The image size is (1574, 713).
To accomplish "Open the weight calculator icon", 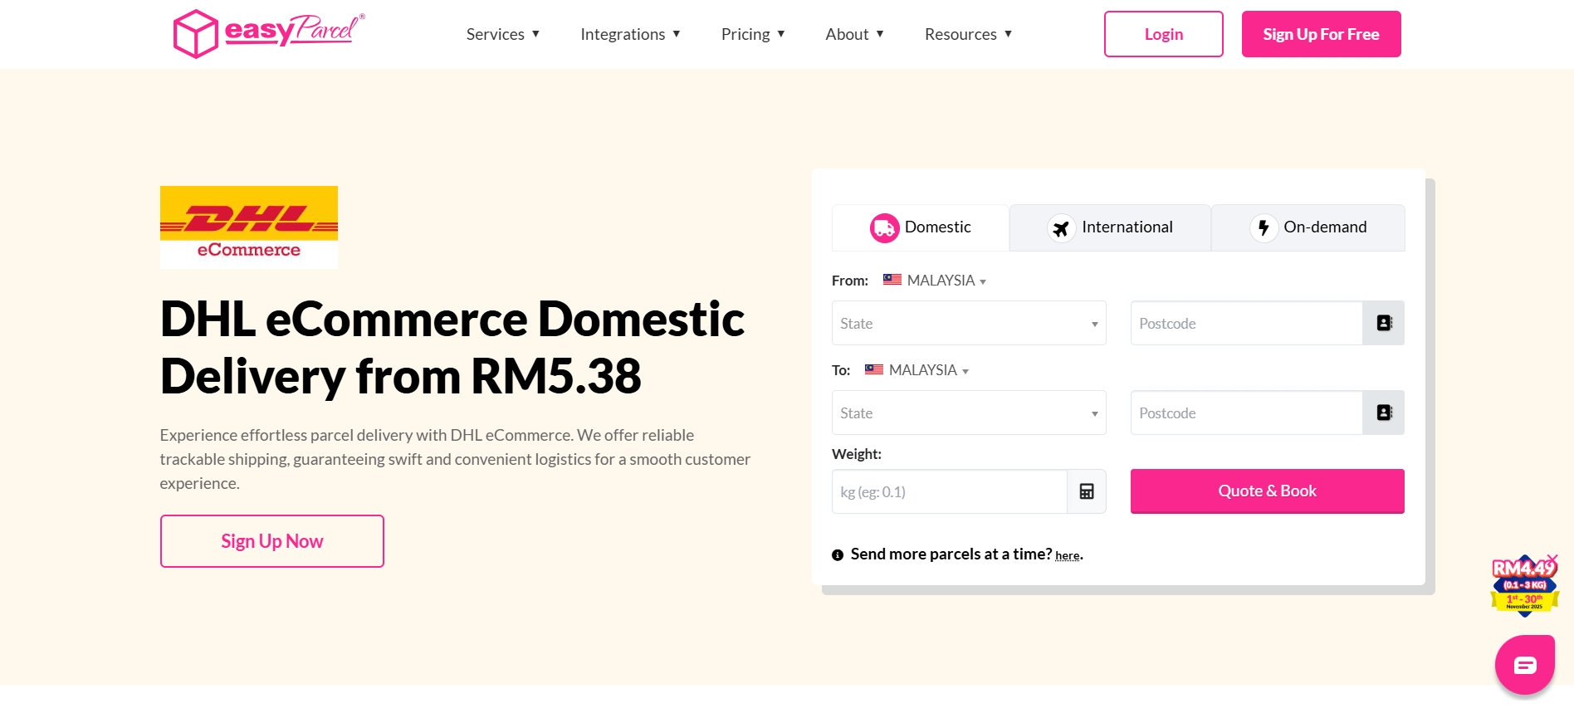I will coord(1086,491).
